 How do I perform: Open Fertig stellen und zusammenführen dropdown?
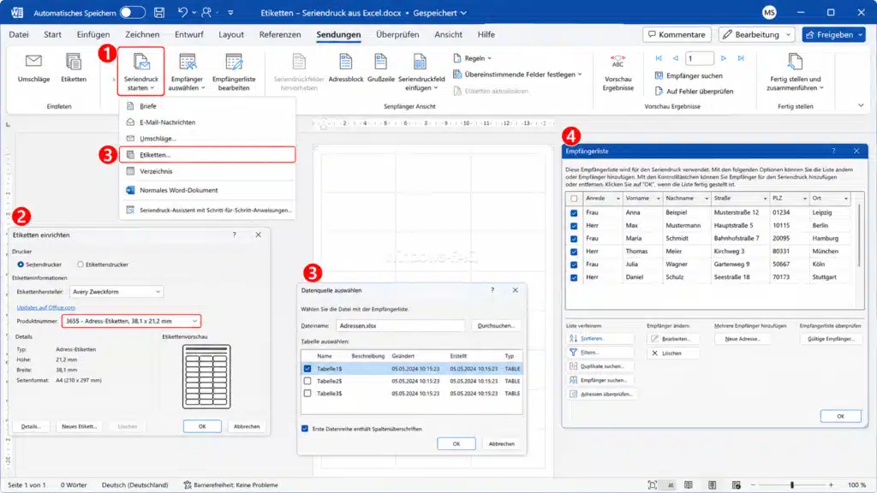click(795, 72)
